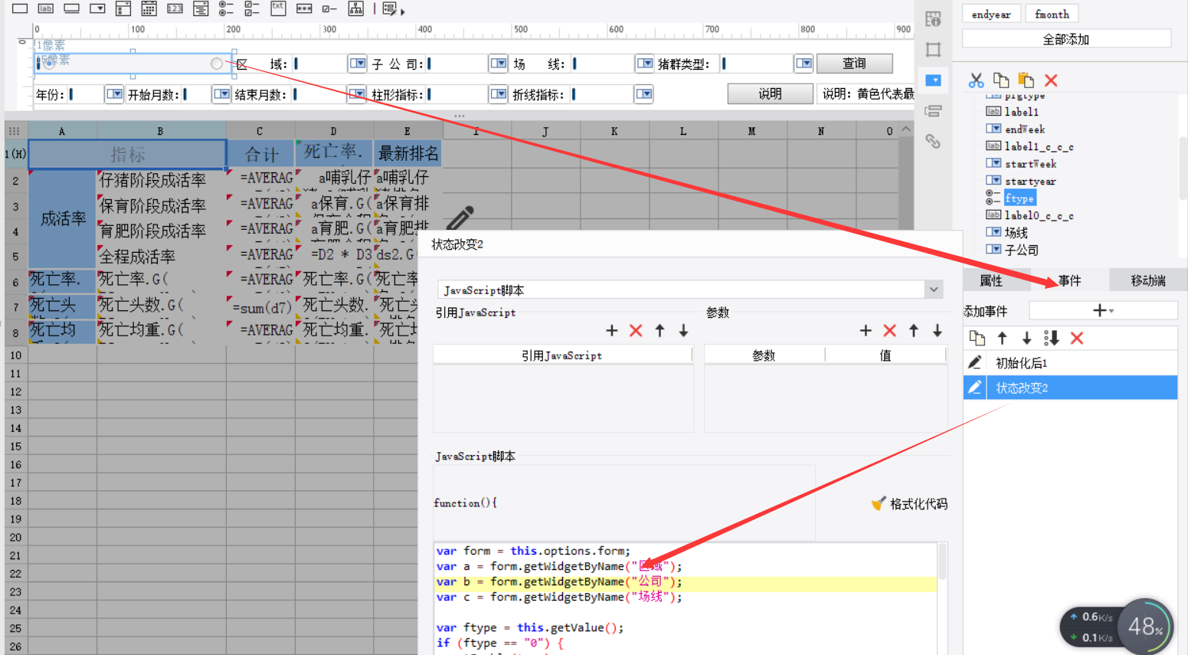Add a referenced JavaScript with the plus icon
1188x655 pixels.
tap(611, 330)
